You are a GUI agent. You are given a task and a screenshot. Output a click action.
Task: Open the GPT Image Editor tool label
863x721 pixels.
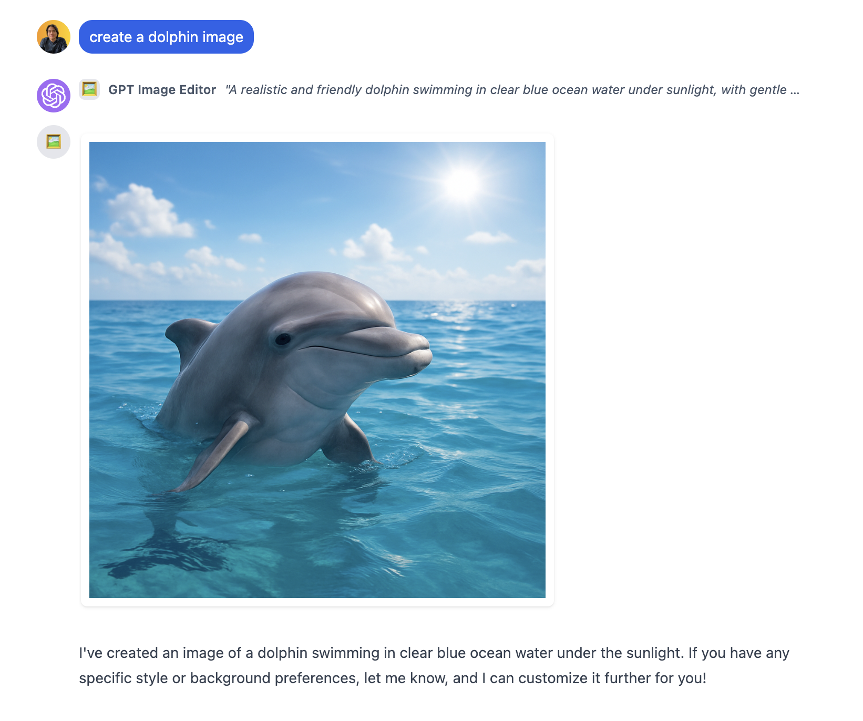coord(162,90)
